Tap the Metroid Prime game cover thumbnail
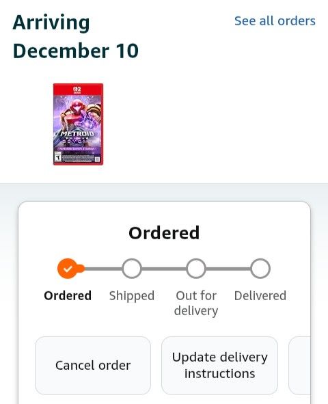The height and width of the screenshot is (404, 328). 78,124
